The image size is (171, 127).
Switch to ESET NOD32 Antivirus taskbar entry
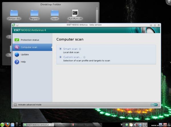pyautogui.click(x=38, y=125)
